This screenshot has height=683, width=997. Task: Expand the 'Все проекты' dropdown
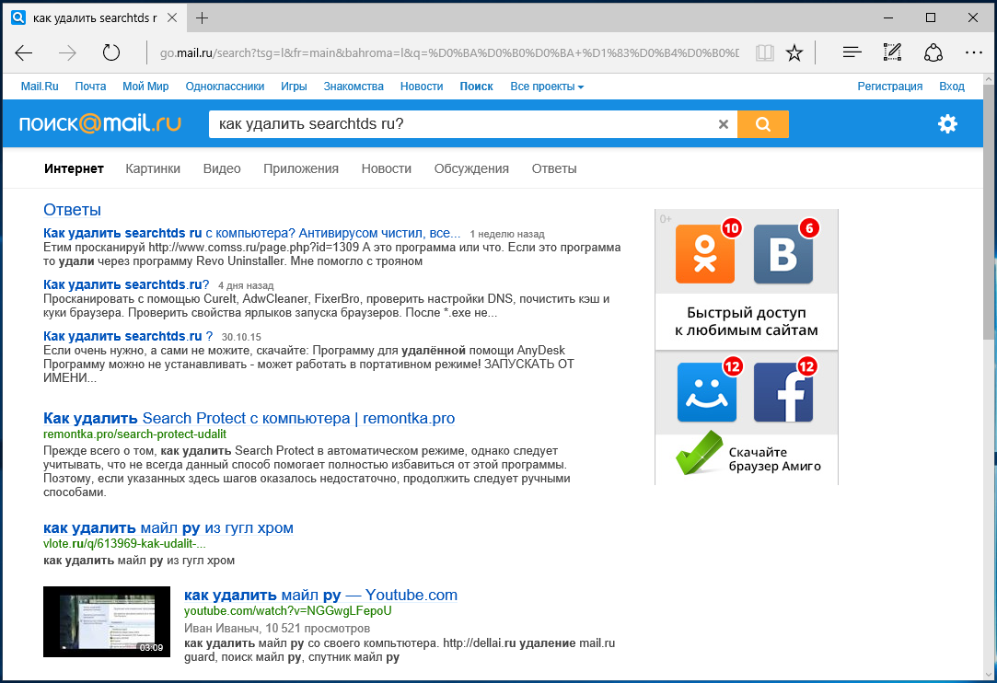(547, 87)
